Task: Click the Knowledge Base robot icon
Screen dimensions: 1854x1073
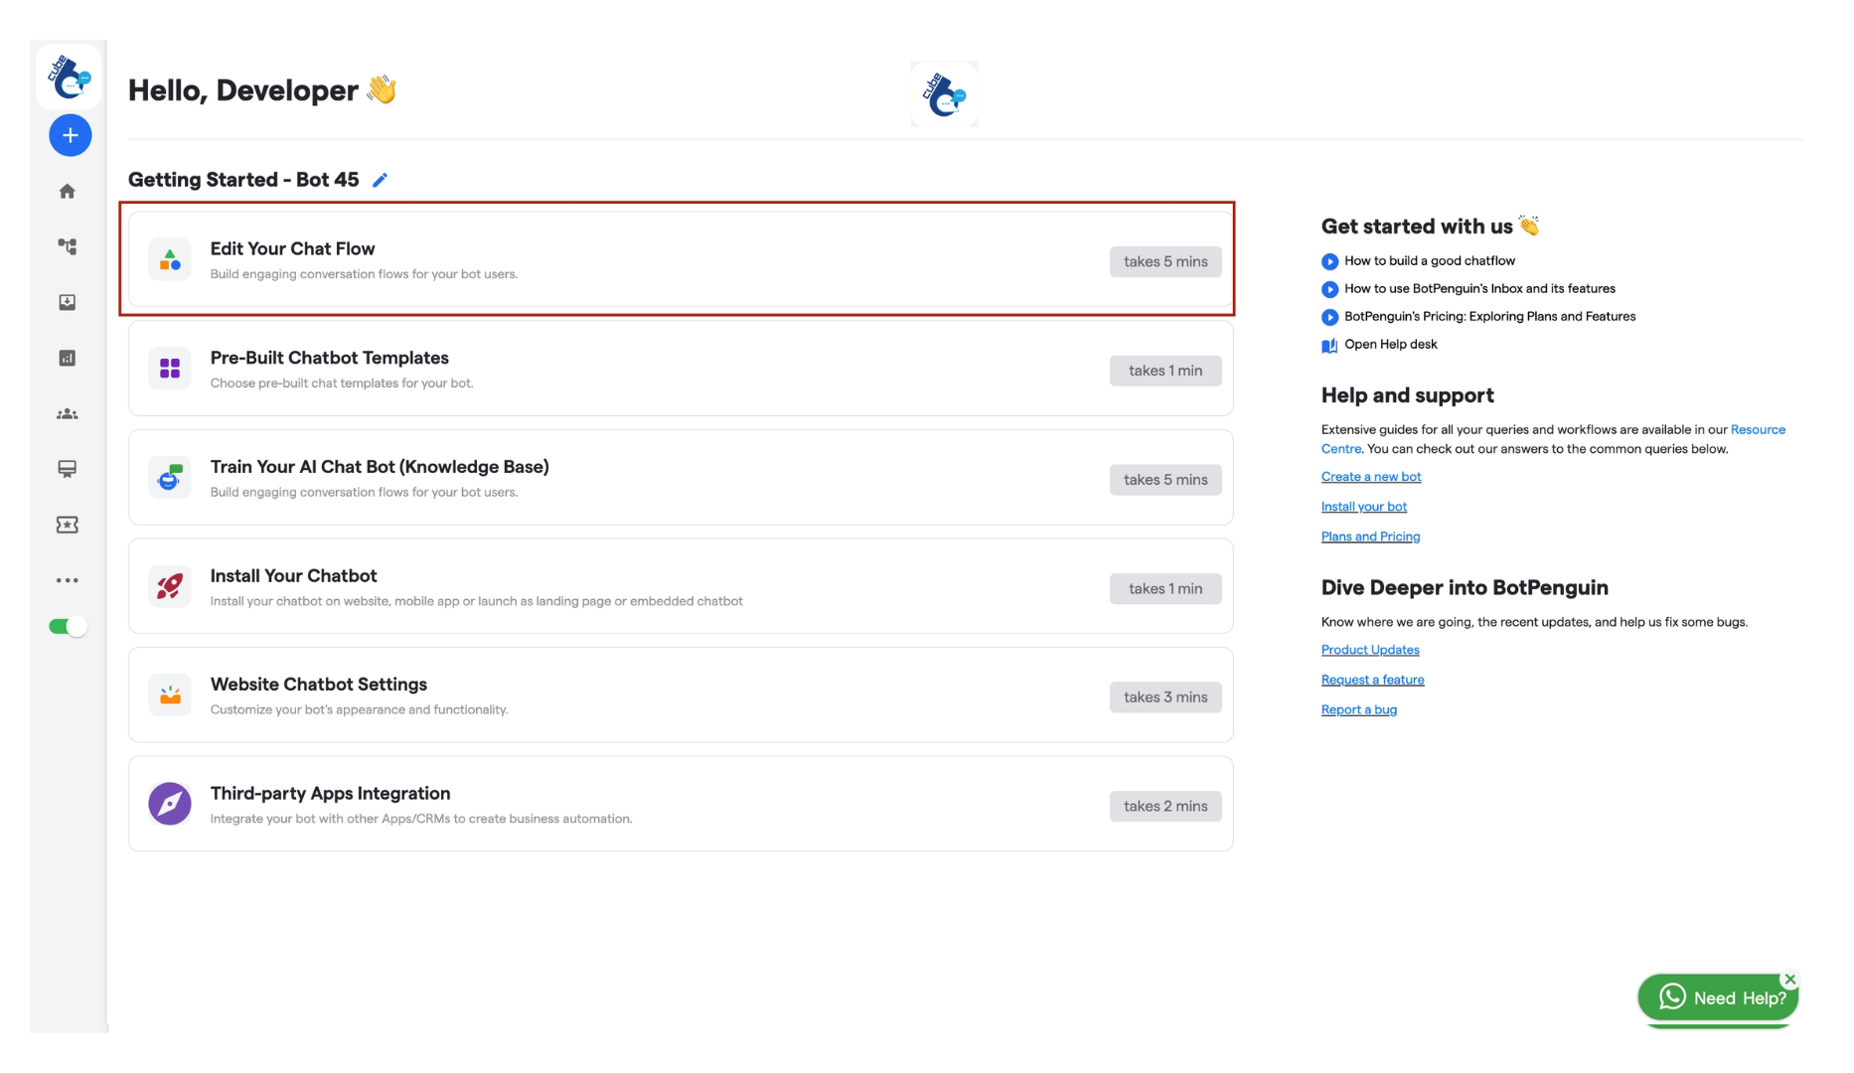Action: tap(170, 478)
